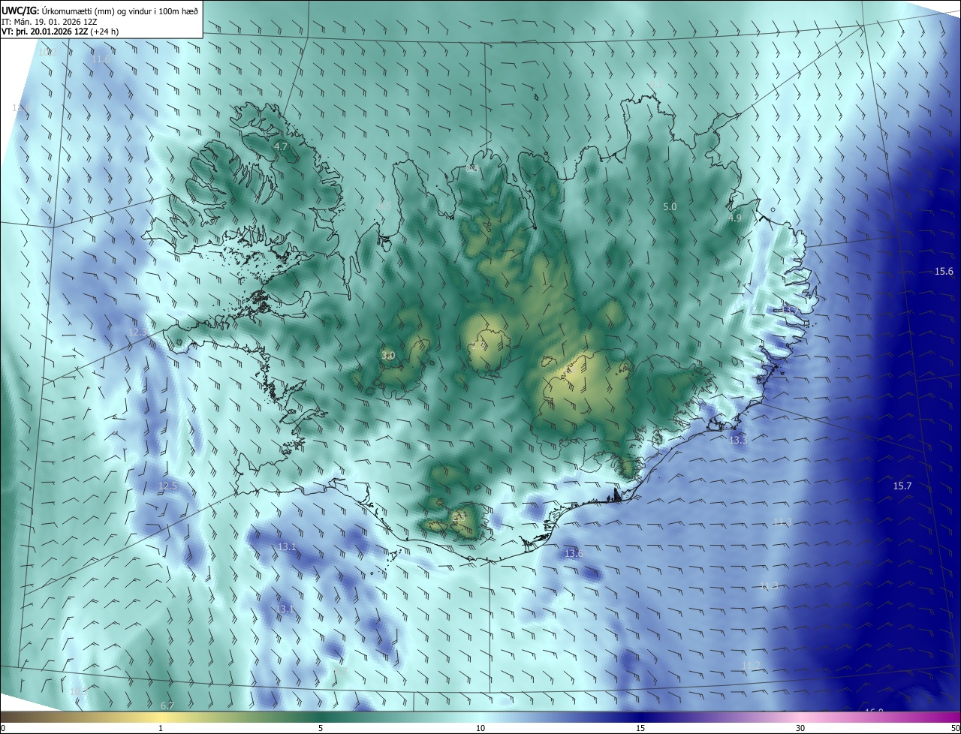Viewport: 961px width, 734px height.
Task: Click the colour scale label 5
Action: 321,728
